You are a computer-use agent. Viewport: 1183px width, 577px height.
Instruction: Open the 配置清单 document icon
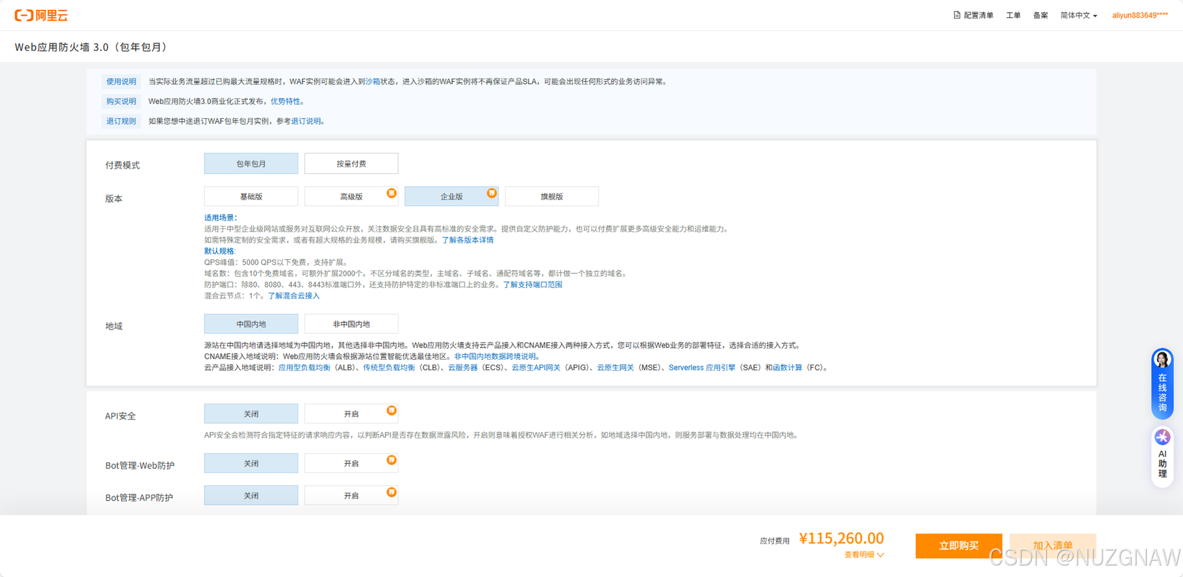click(957, 16)
